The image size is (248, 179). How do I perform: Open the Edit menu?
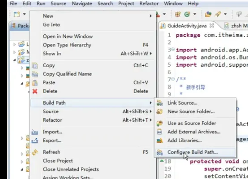(x=27, y=3)
